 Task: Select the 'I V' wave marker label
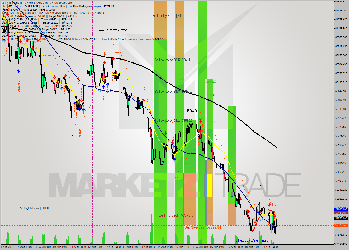258,186
